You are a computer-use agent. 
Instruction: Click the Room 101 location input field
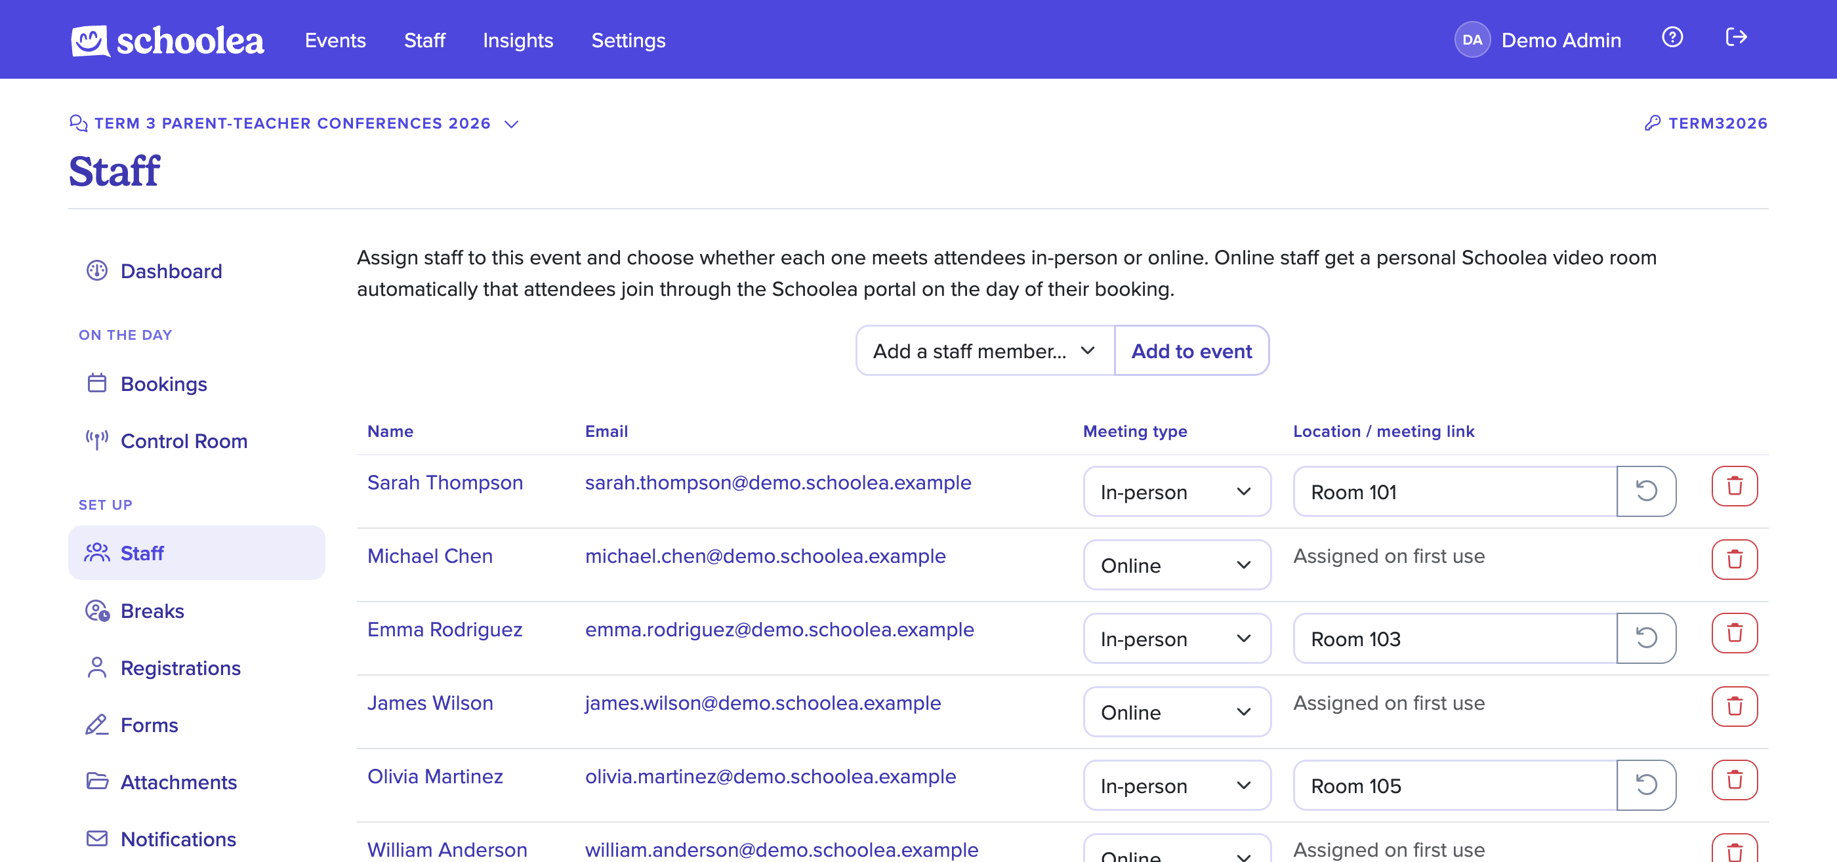1455,491
